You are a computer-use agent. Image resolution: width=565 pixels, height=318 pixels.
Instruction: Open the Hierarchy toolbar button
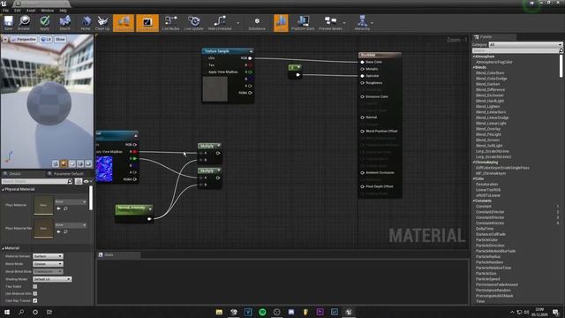tap(362, 23)
